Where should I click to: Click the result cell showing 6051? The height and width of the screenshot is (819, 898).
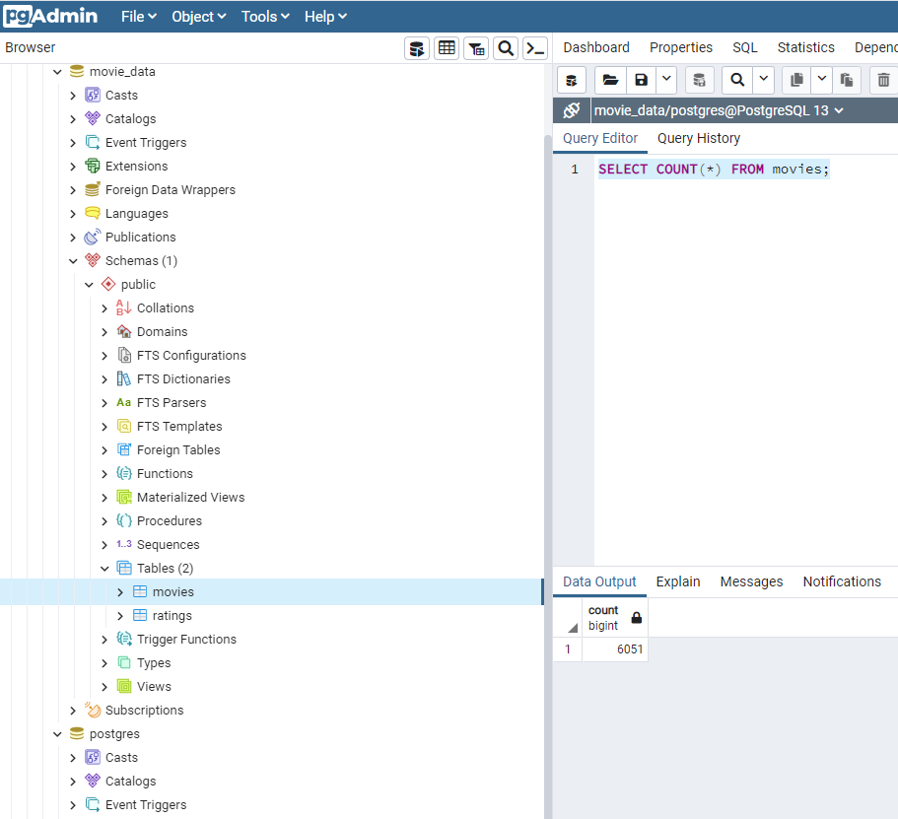[x=614, y=649]
